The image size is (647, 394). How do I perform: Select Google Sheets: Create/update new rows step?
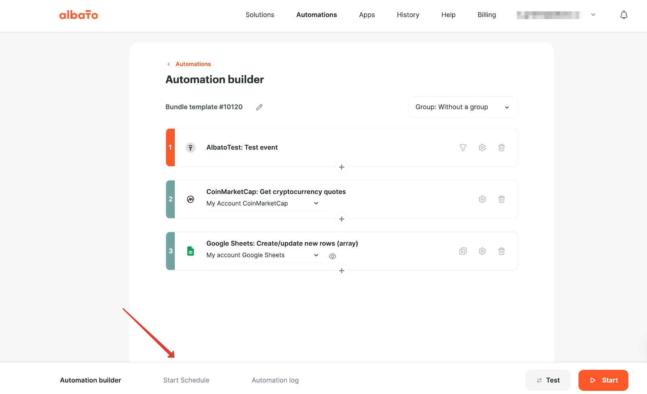click(x=342, y=251)
